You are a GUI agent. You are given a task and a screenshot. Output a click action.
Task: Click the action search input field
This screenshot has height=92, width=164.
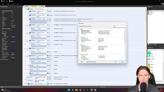pos(120,27)
